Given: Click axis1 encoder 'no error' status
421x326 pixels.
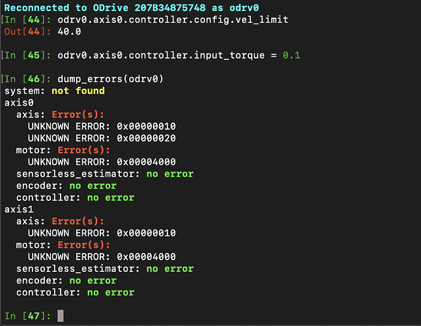Looking at the screenshot, I should coord(93,280).
